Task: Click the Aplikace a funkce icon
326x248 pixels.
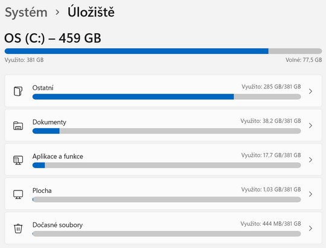Action: pyautogui.click(x=18, y=160)
